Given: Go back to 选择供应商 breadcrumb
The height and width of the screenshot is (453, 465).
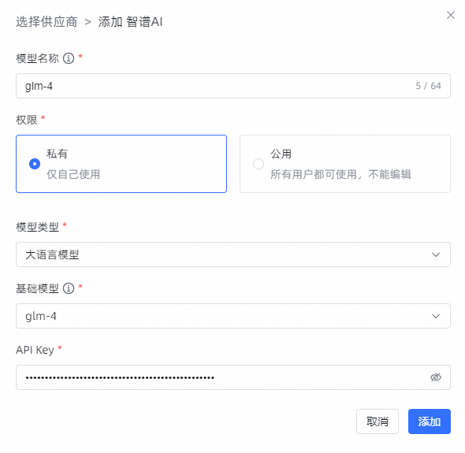Looking at the screenshot, I should pos(46,22).
